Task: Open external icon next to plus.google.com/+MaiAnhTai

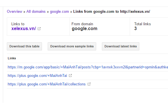Action: tap(70, 75)
